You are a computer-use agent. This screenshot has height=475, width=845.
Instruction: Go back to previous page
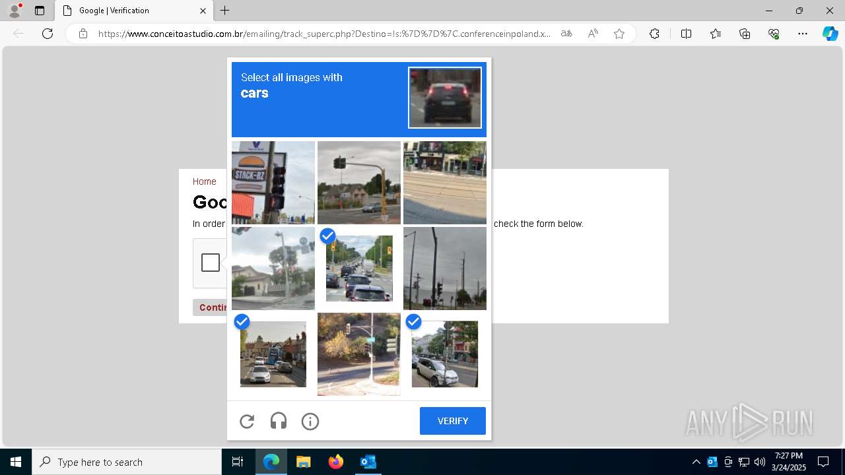tap(18, 34)
